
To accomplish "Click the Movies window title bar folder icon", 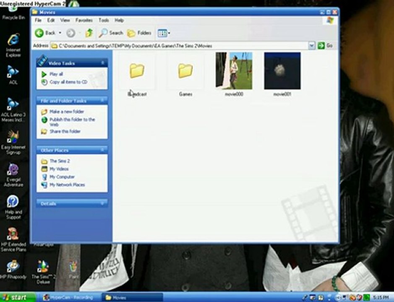I will click(x=35, y=12).
